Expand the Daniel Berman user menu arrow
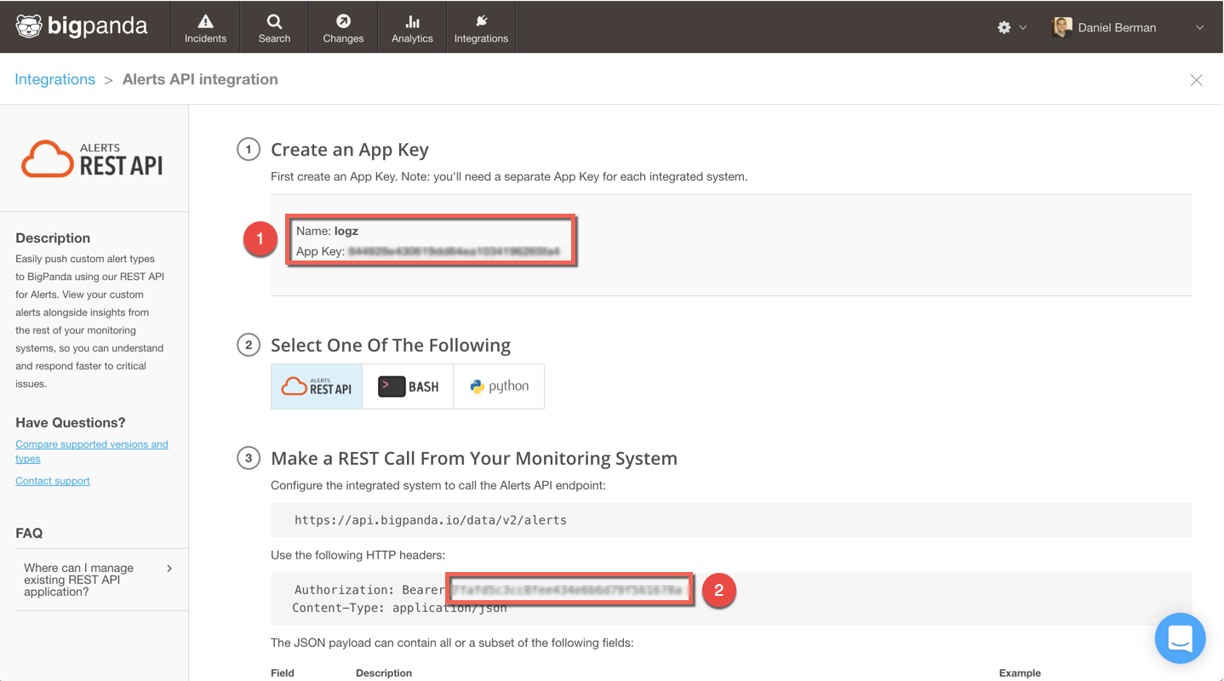1224x681 pixels. click(1199, 27)
